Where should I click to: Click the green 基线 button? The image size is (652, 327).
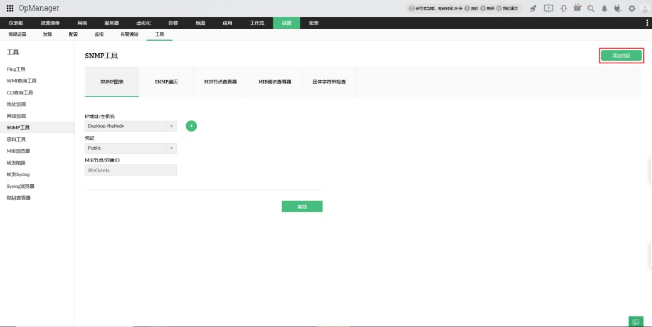coord(302,207)
